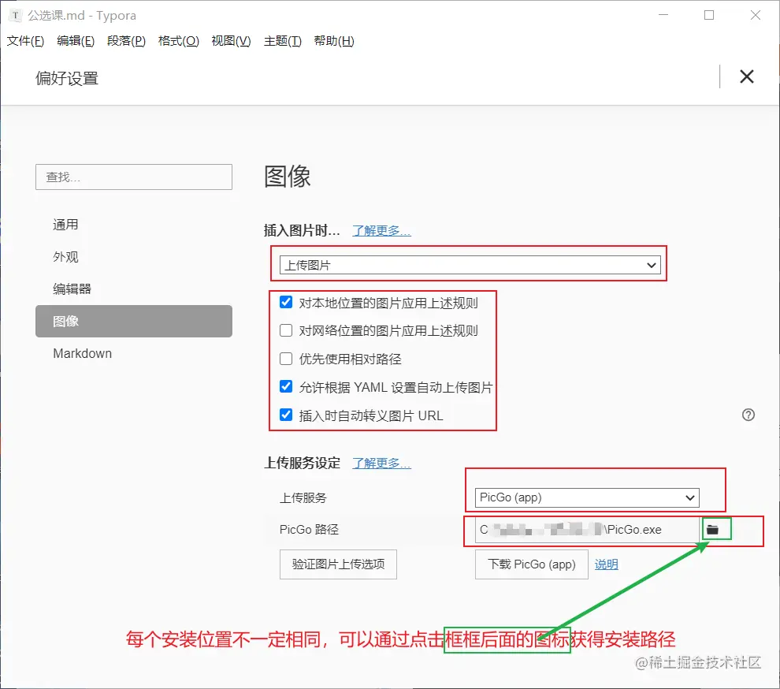This screenshot has height=689, width=780.
Task: Open the 编辑(E) menu
Action: pos(76,41)
